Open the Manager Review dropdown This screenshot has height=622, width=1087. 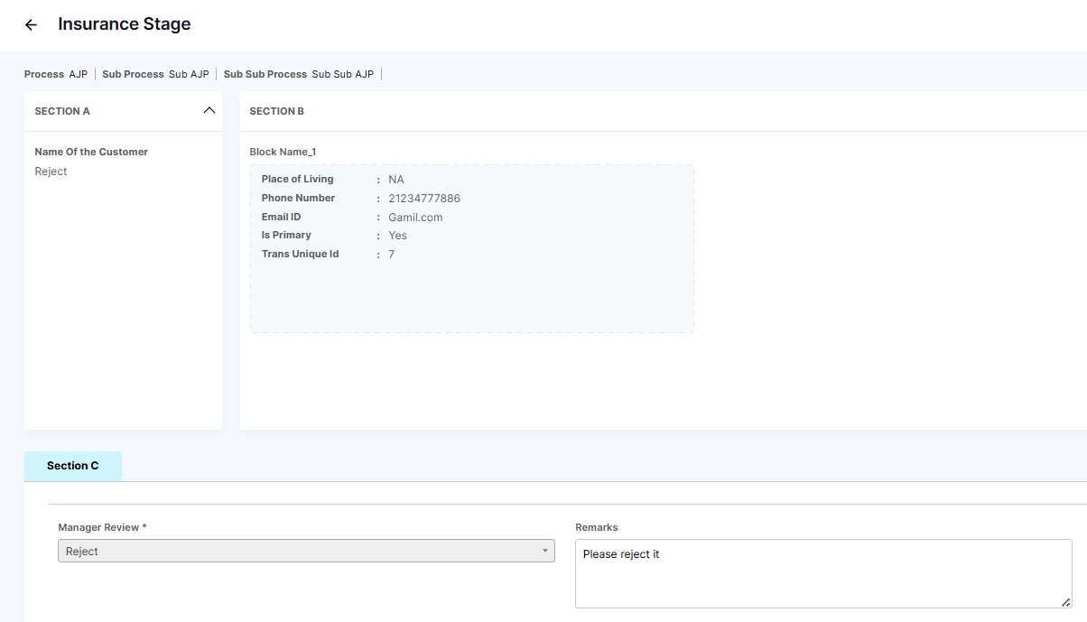[306, 551]
